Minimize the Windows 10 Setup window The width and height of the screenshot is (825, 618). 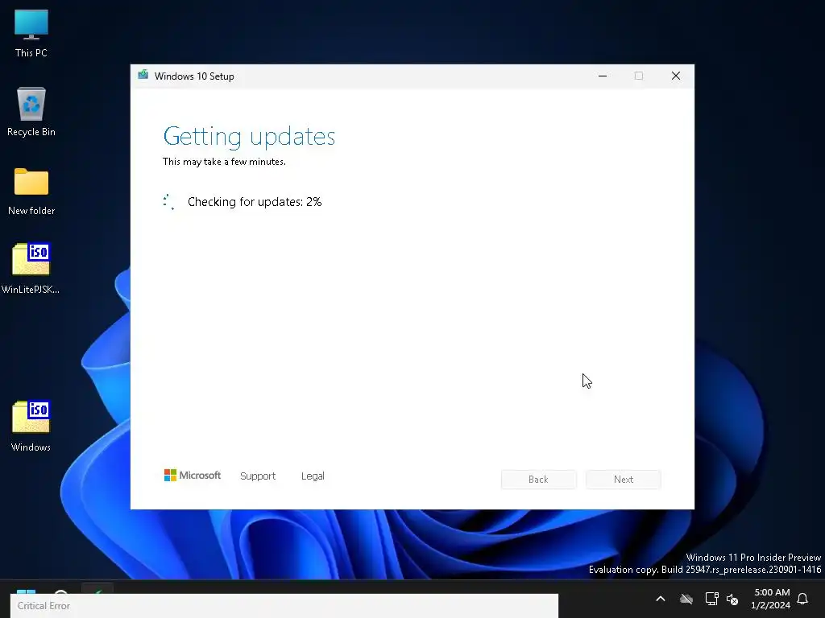(603, 76)
